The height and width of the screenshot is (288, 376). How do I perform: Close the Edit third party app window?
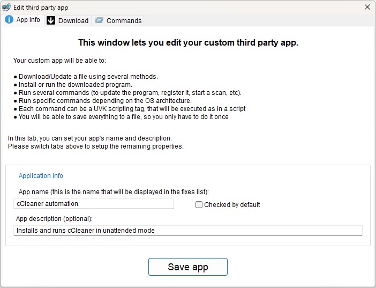[367, 7]
